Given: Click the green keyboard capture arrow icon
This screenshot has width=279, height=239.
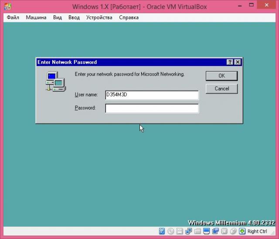Looking at the screenshot, I should [x=242, y=231].
